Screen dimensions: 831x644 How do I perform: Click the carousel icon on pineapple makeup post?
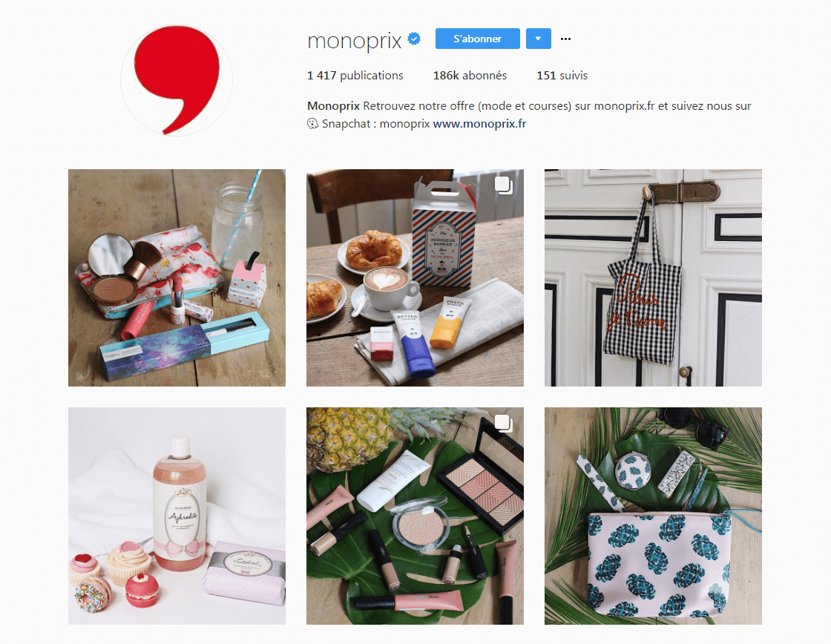[x=504, y=424]
